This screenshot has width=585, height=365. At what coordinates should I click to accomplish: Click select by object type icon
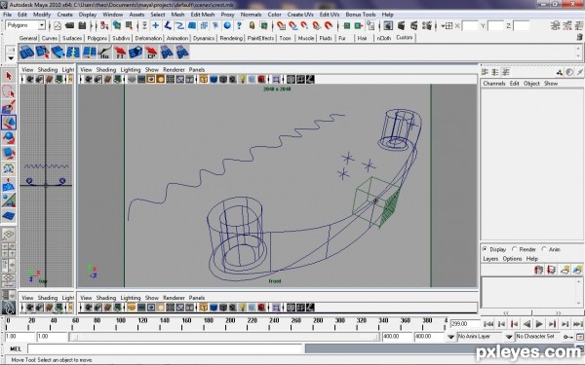[x=117, y=25]
